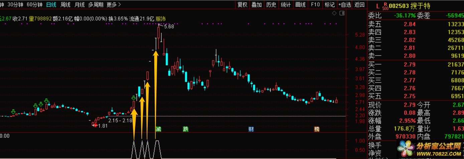464x159 pixels.
Task: Select the 买三 2.77 bid row
Action: coord(416,80)
